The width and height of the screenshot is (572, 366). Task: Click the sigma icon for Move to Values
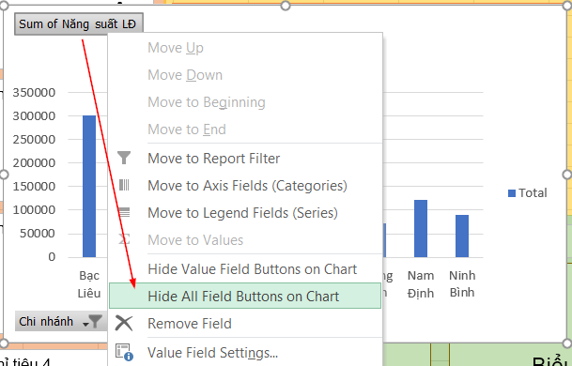point(124,239)
